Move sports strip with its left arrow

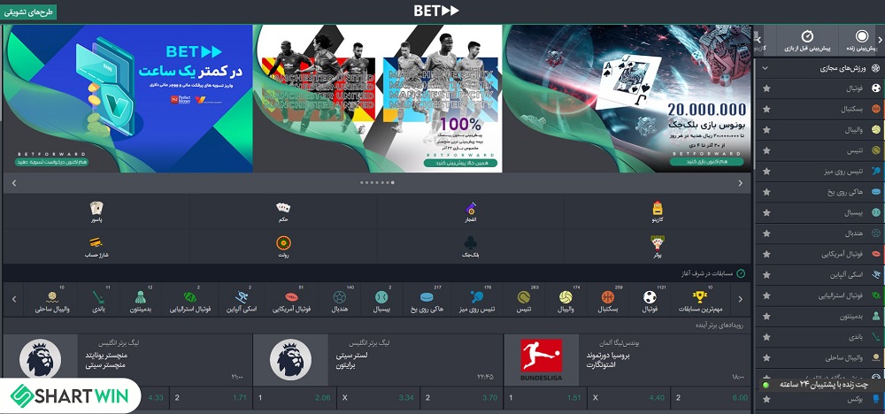[14, 299]
